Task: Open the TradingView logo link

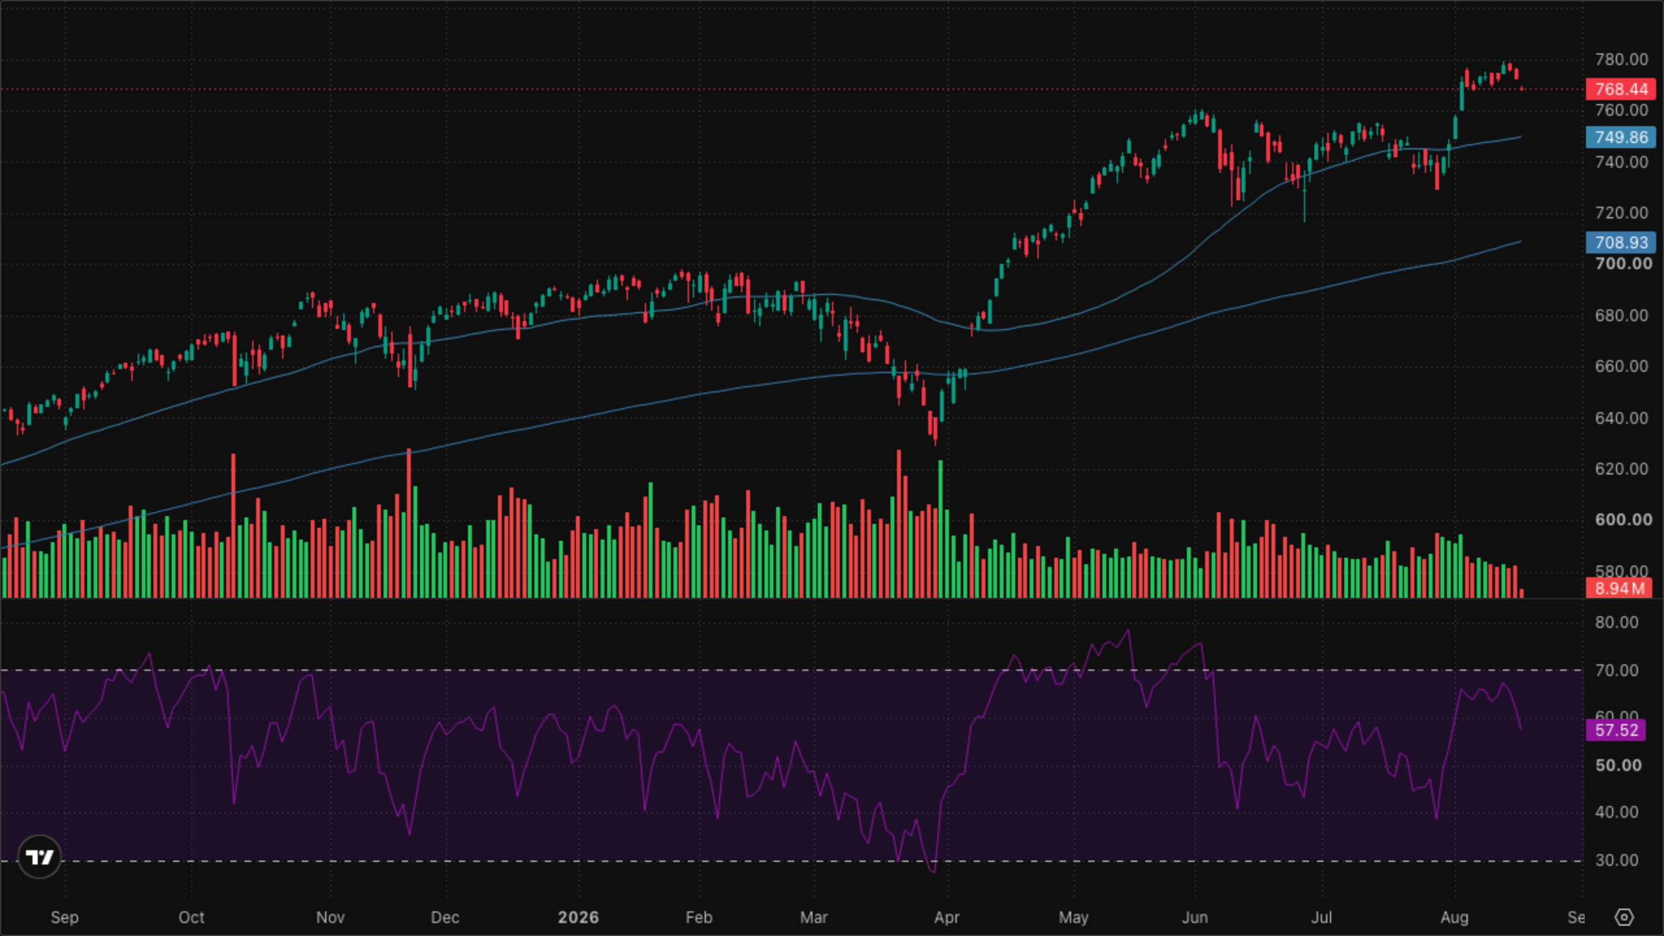Action: tap(40, 857)
